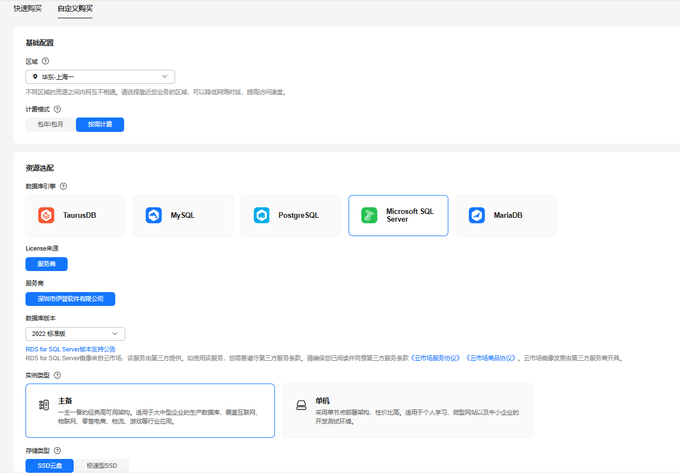Click the help icon beside 计费模式

tap(57, 109)
